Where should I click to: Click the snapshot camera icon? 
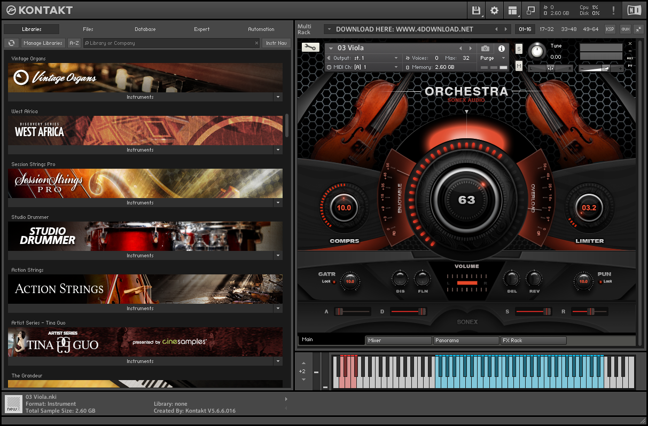pos(485,49)
